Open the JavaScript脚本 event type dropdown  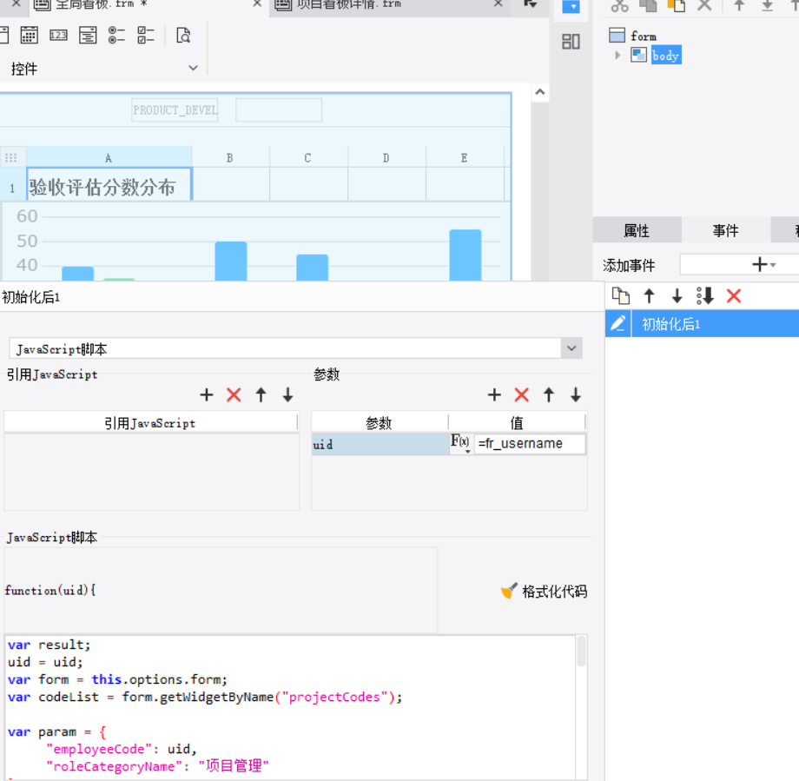point(571,347)
